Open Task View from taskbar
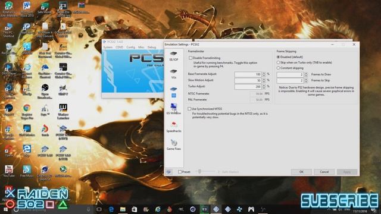Image resolution: width=381 pixels, height=214 pixels. click(99, 209)
